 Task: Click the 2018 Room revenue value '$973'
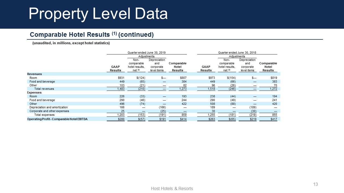[x=211, y=78]
